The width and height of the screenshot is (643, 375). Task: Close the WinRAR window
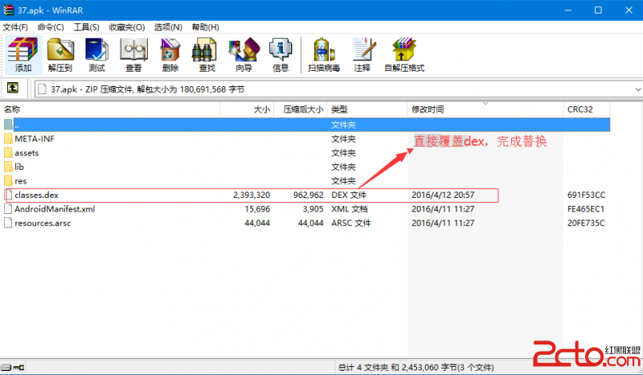pos(629,10)
